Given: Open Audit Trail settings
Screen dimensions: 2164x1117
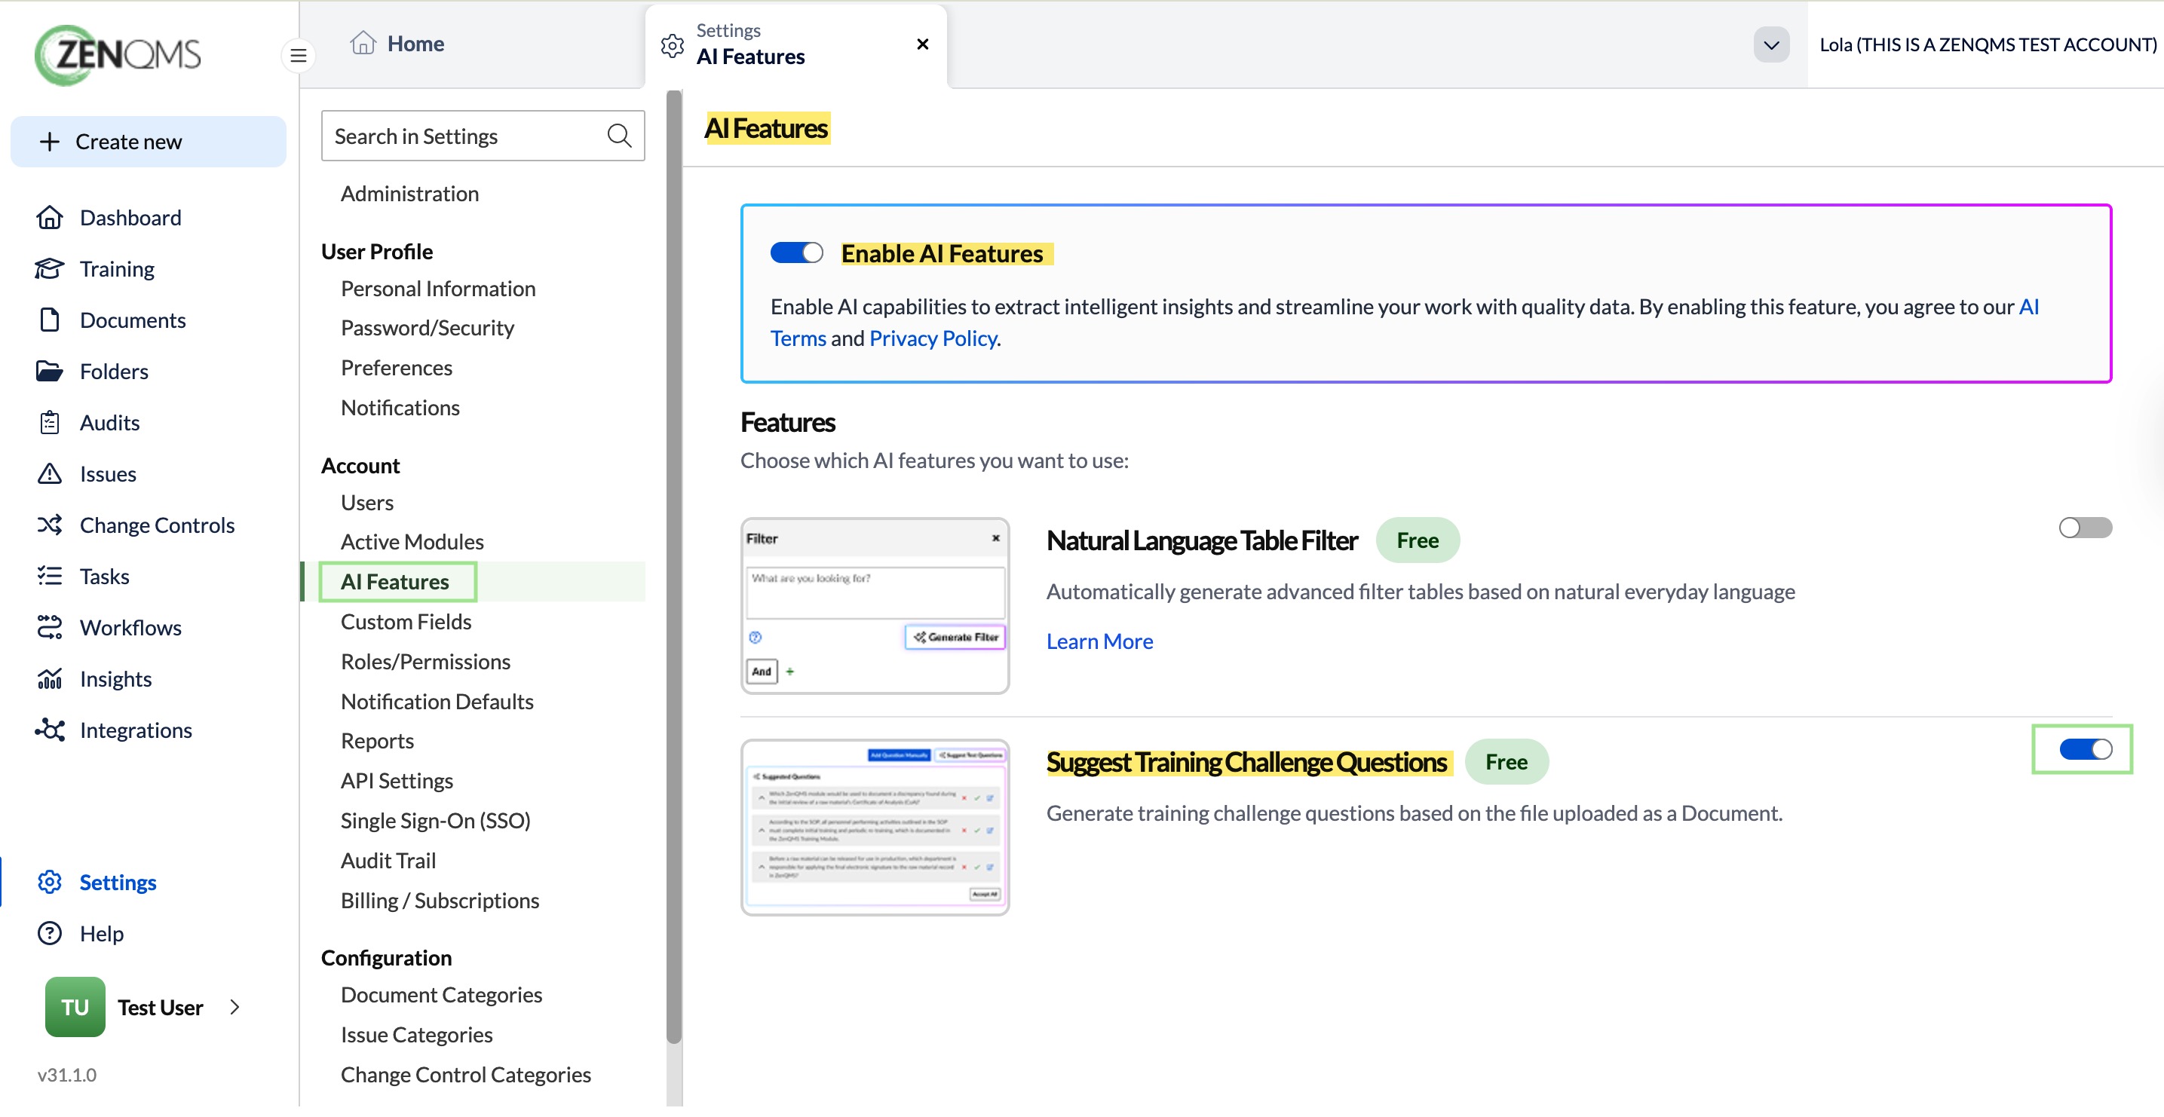Looking at the screenshot, I should click(388, 861).
